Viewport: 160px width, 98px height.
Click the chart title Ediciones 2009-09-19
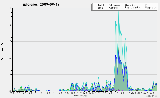coord(41,5)
